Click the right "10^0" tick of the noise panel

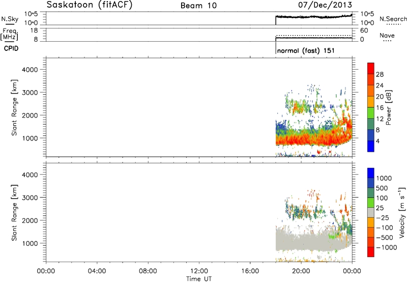coord(367,23)
